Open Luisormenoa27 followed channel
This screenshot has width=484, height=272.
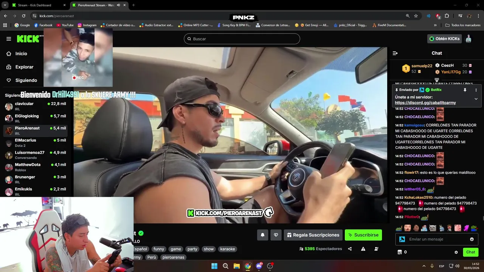(36, 155)
